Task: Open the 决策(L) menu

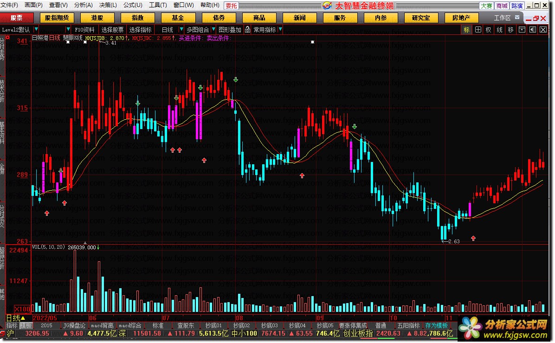Action: click(108, 5)
